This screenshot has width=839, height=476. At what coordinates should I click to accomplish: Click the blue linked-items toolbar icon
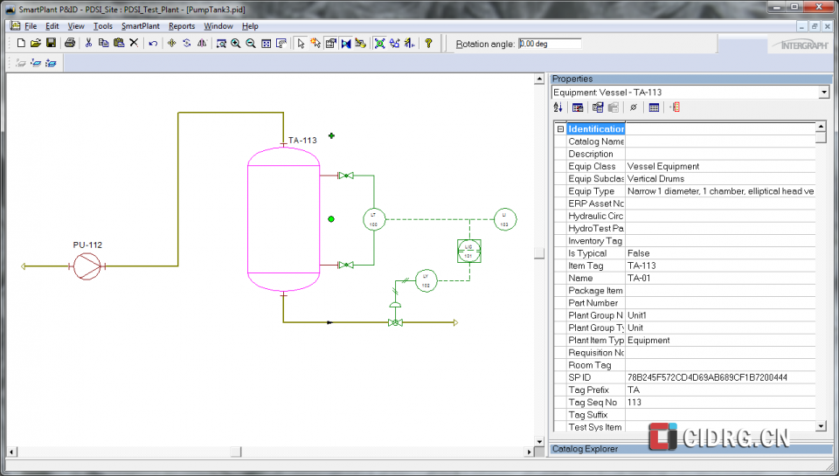394,44
